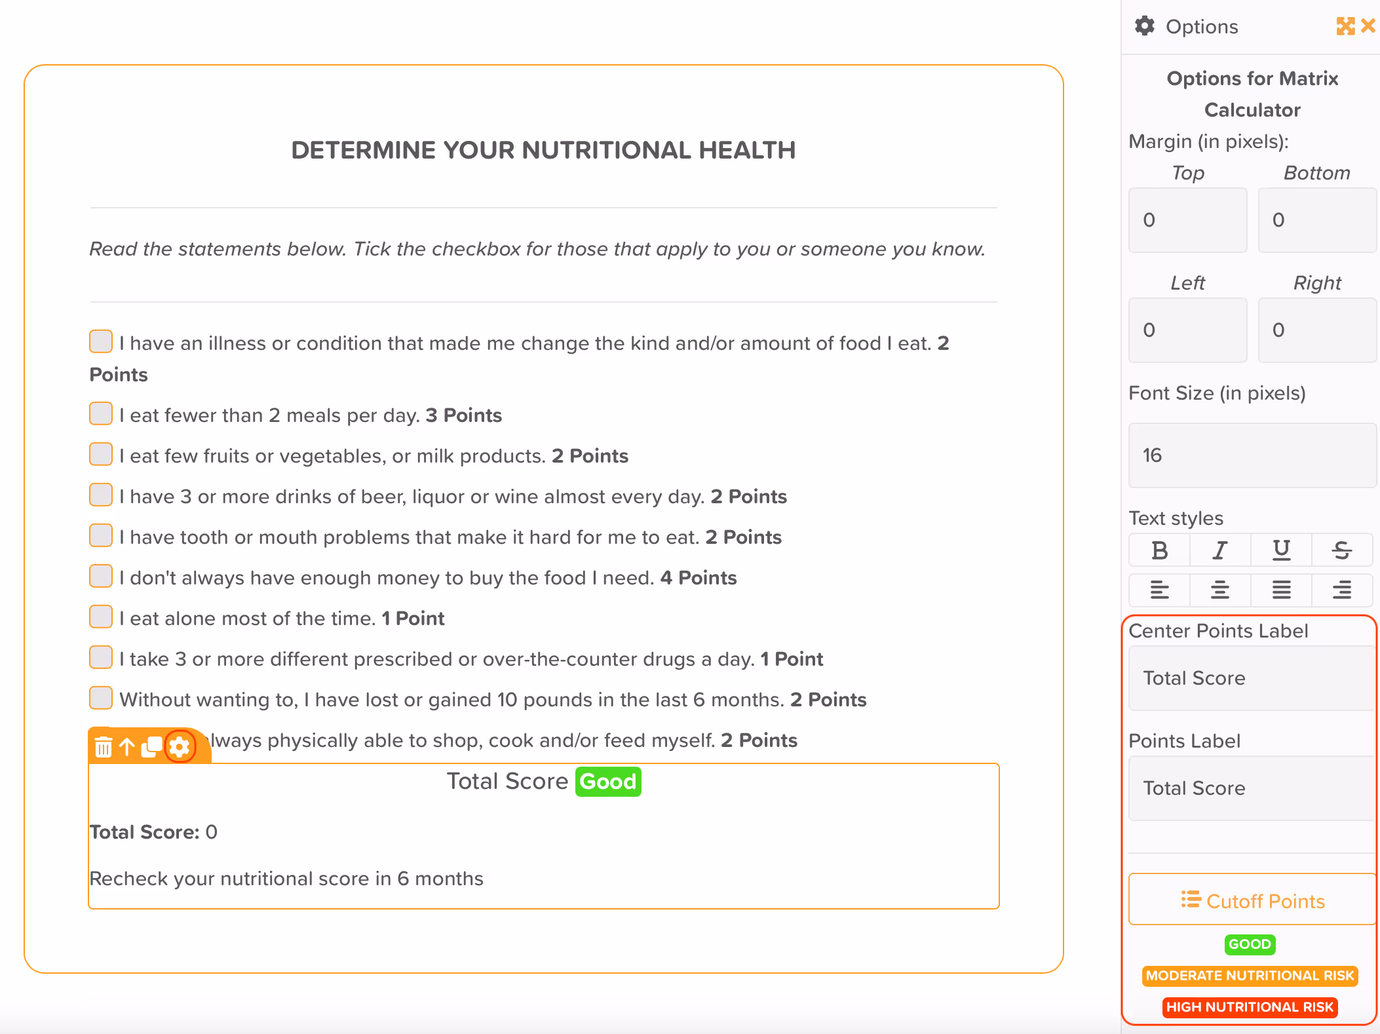Toggle bold text style

[1159, 550]
